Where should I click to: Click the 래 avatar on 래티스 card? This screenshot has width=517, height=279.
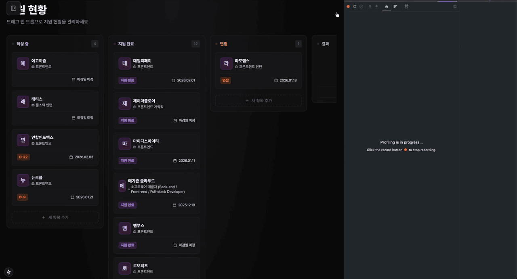[23, 102]
